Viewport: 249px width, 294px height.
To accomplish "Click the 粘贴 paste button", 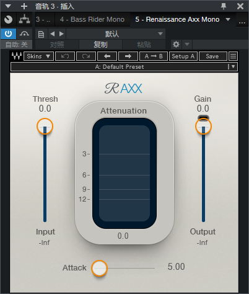I will point(144,45).
